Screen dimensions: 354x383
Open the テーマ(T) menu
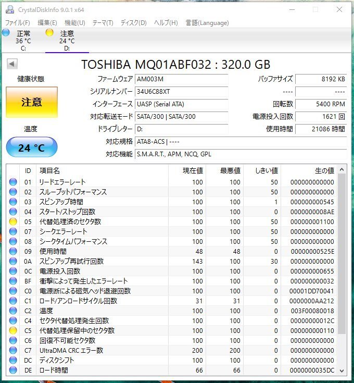click(x=103, y=23)
